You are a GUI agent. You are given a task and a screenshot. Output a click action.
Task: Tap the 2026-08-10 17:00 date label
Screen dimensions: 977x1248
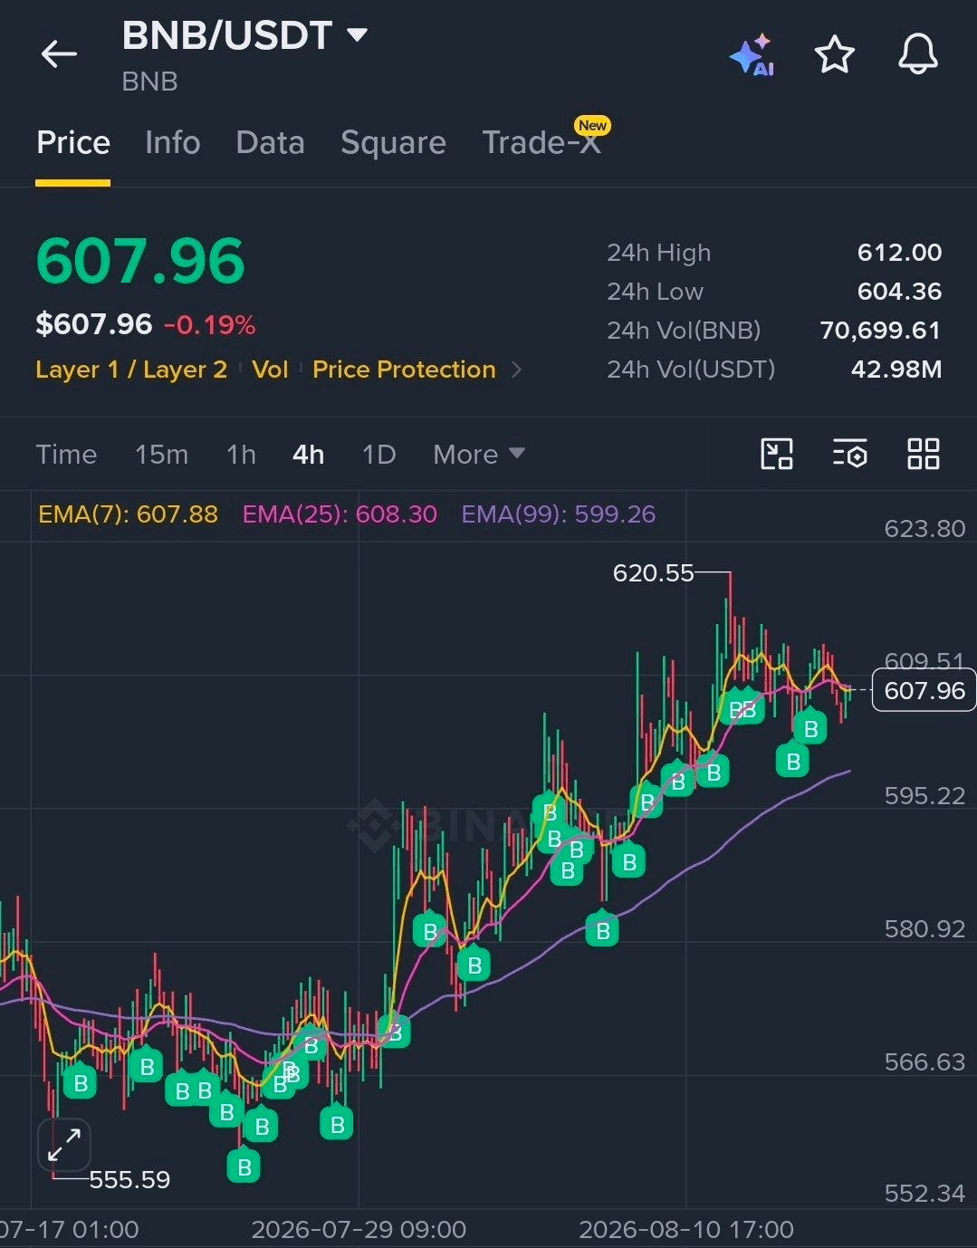click(x=686, y=1229)
